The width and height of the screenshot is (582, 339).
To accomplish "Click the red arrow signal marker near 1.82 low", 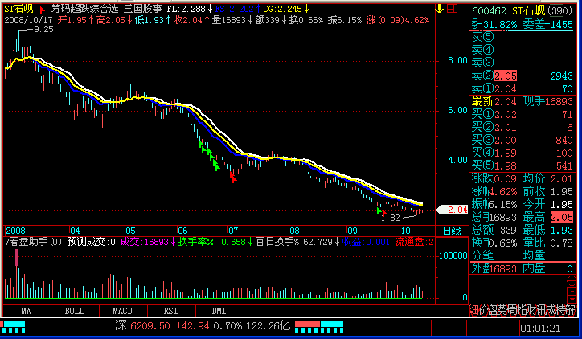I will click(x=384, y=213).
